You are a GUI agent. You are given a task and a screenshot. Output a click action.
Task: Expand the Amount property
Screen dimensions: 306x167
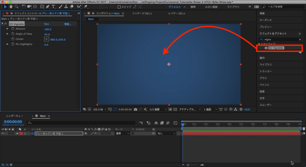[x=7, y=29]
